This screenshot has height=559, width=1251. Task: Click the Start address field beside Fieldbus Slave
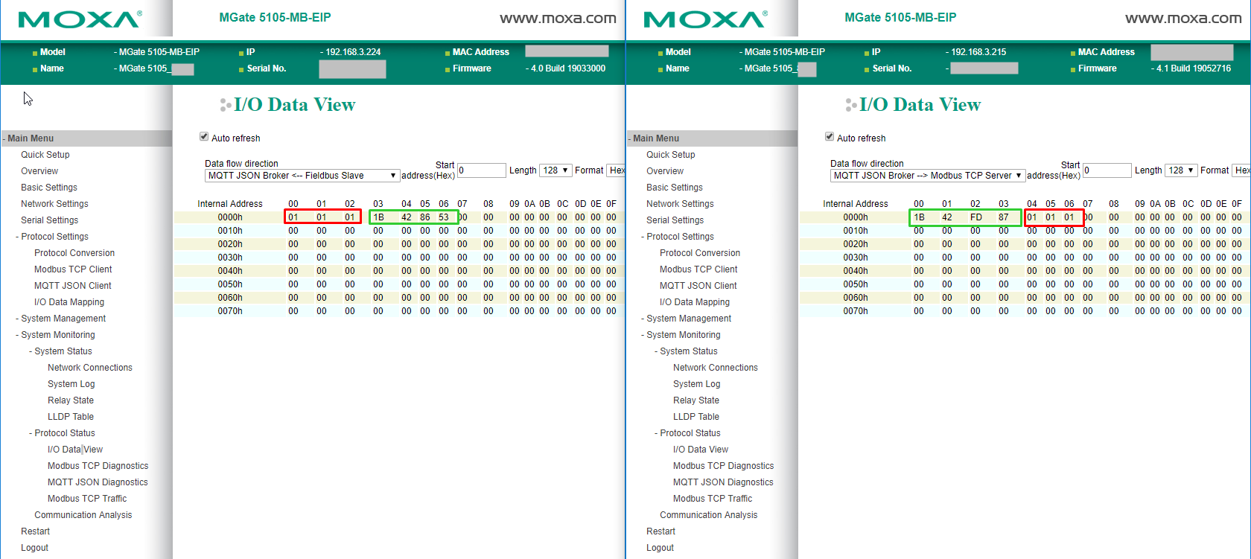(x=481, y=170)
